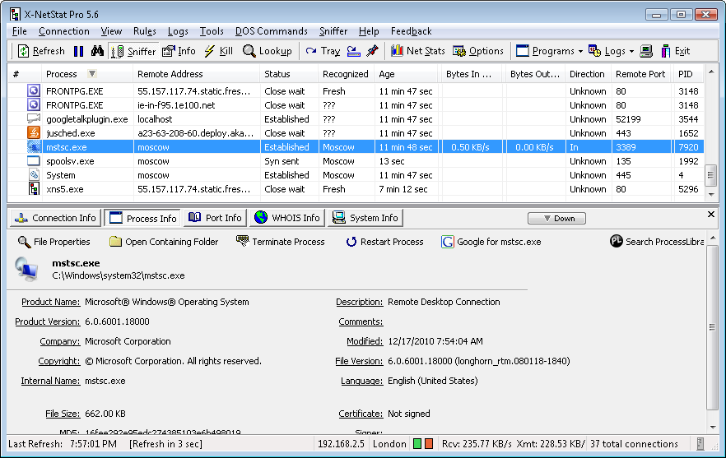Image resolution: width=726 pixels, height=458 pixels.
Task: Sort by the Age column header
Action: point(406,74)
